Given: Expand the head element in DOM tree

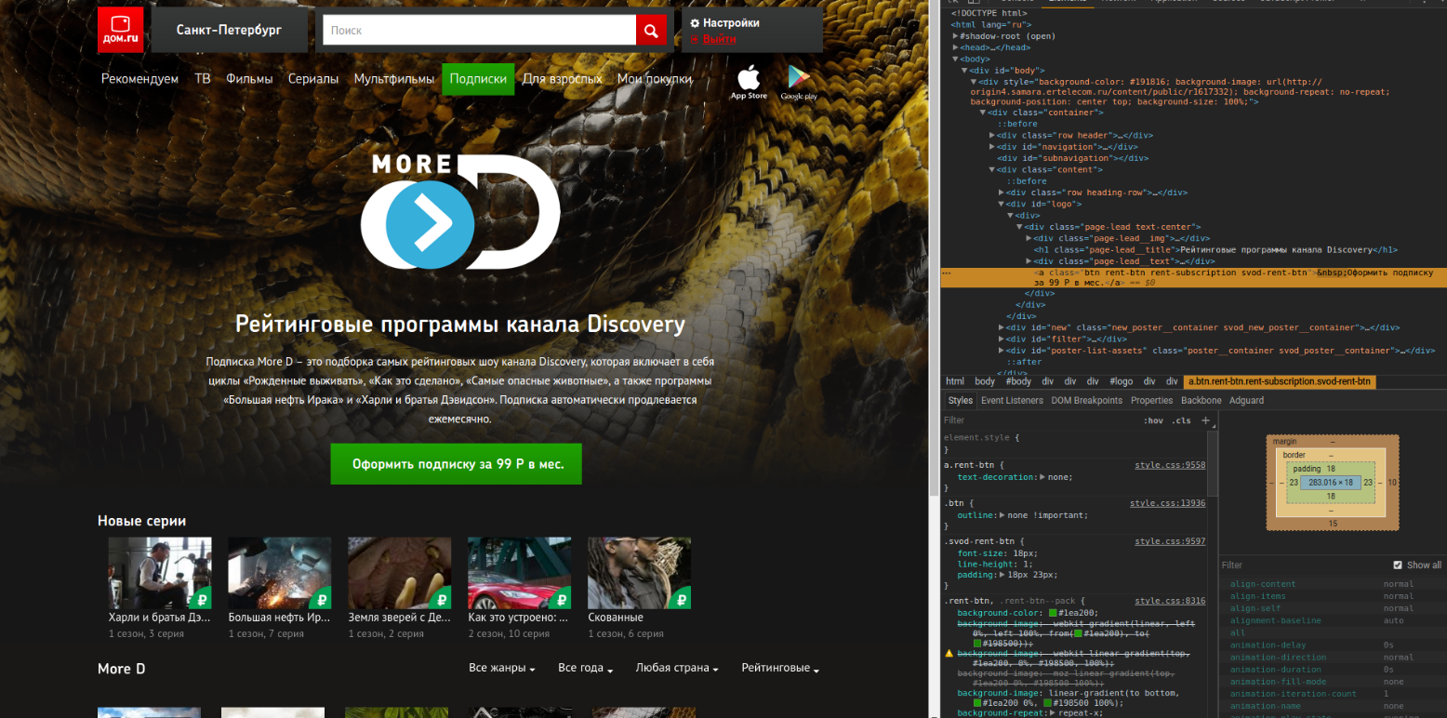Looking at the screenshot, I should pos(956,47).
